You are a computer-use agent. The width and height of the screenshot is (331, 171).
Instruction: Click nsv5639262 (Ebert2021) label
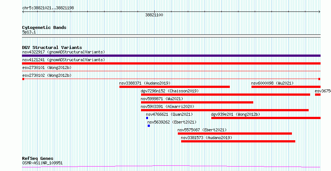(x=172, y=122)
